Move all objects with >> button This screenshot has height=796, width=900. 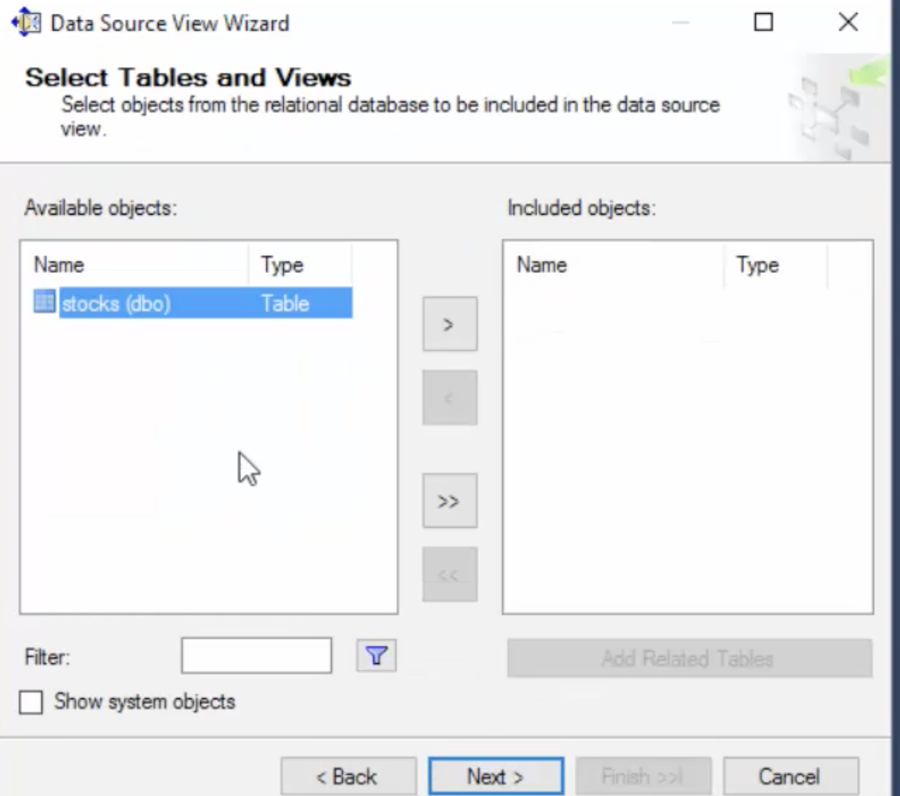pos(449,501)
